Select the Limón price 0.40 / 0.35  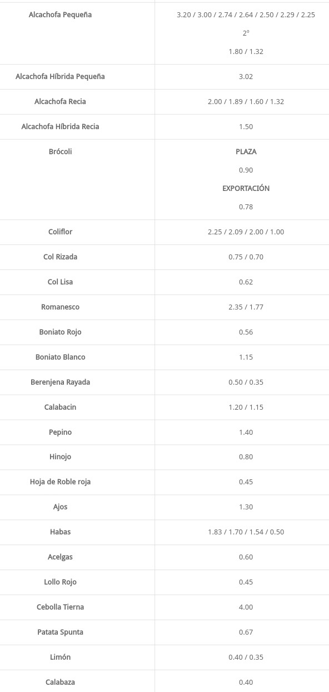click(246, 657)
